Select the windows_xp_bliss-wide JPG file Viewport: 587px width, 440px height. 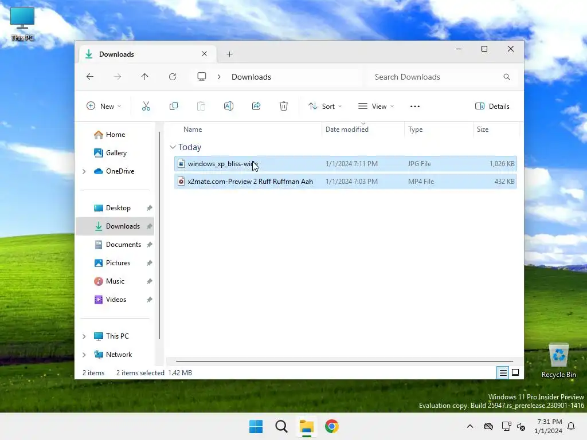pyautogui.click(x=346, y=164)
